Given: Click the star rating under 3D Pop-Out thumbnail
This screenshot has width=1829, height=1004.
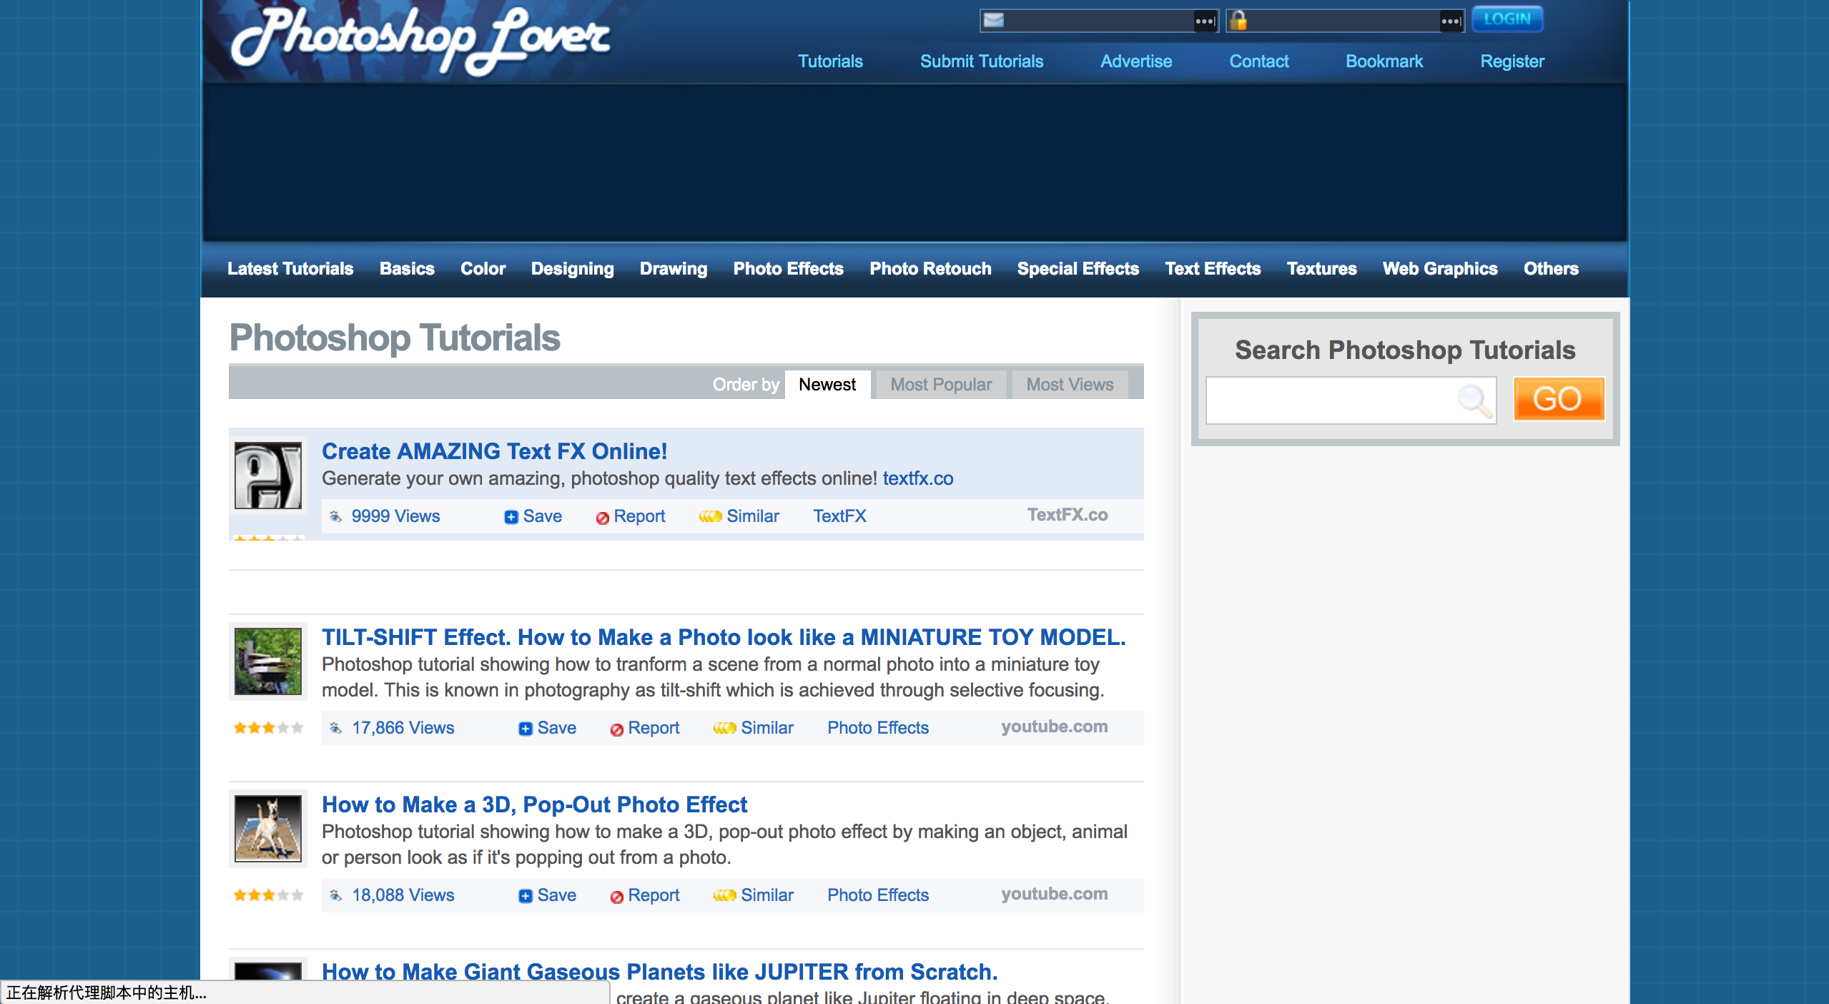Looking at the screenshot, I should [x=268, y=895].
